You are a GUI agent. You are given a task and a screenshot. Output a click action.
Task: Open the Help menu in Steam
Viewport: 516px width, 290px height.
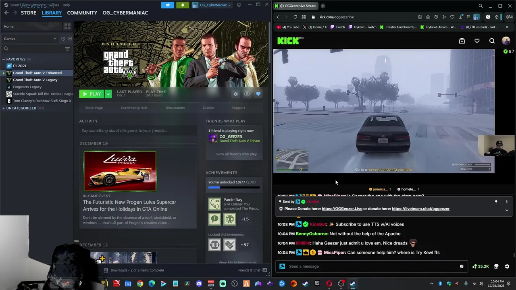66,5
